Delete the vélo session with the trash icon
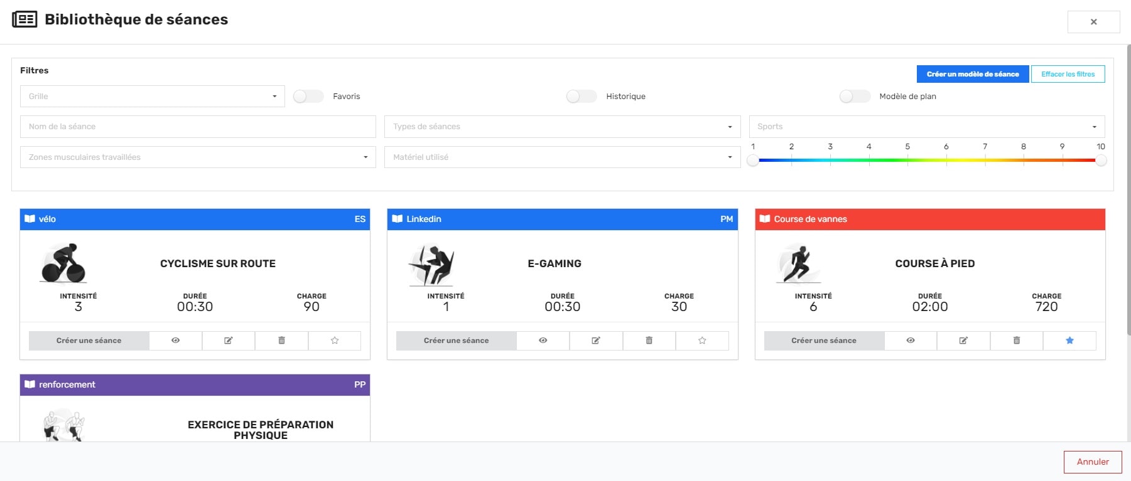The height and width of the screenshot is (481, 1131). [x=281, y=341]
